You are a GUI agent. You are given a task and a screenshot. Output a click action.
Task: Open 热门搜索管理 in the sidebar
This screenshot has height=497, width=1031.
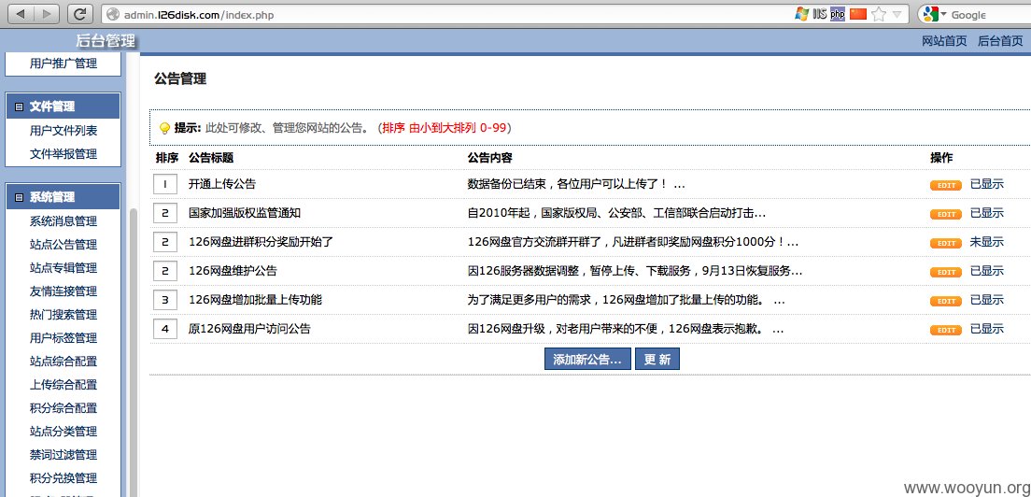coord(64,314)
